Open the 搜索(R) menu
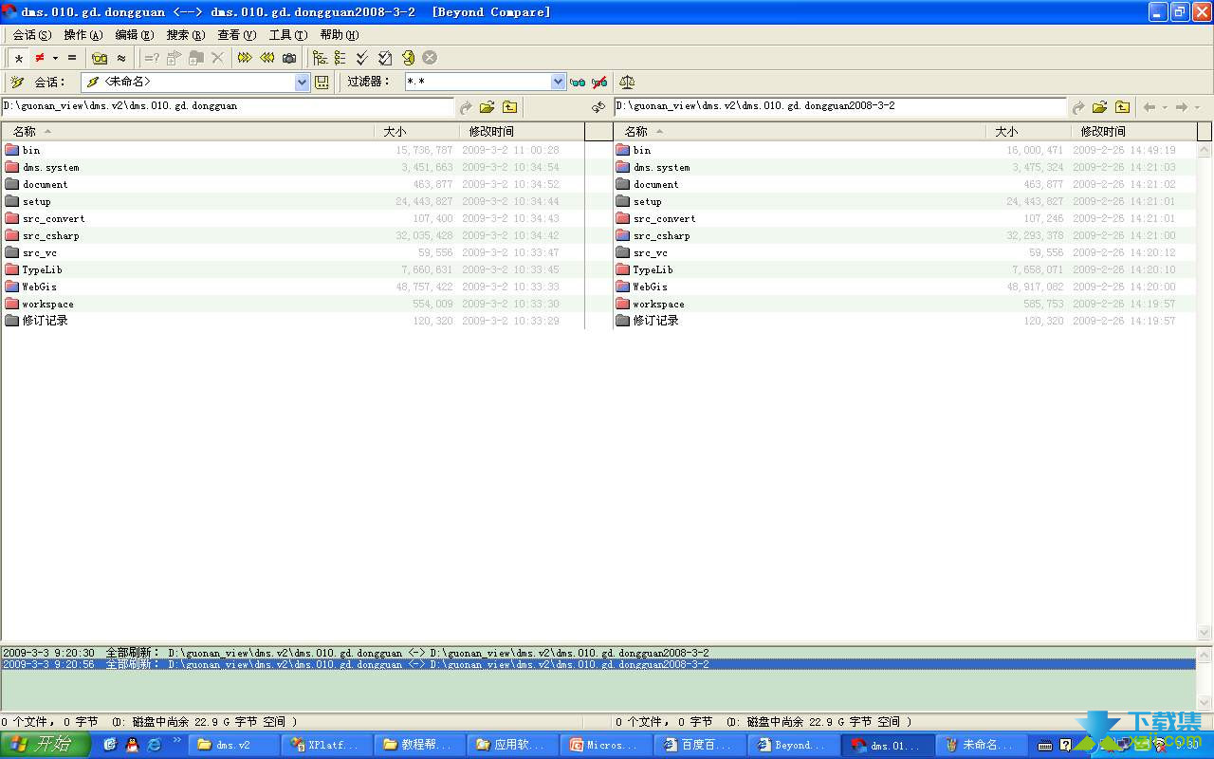Viewport: 1214px width, 759px height. (186, 35)
